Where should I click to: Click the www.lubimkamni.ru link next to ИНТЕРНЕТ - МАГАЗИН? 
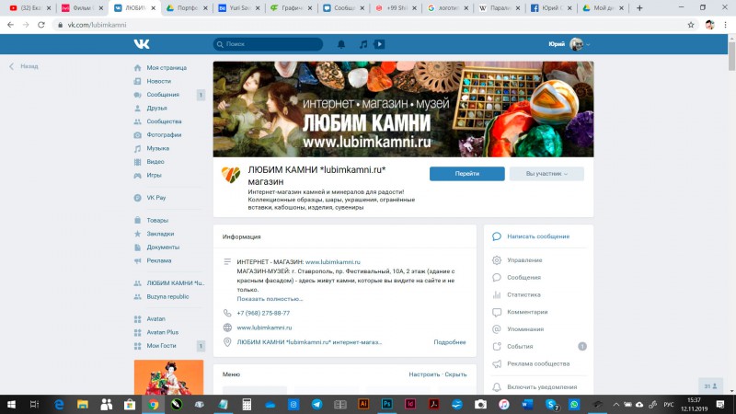tap(333, 262)
